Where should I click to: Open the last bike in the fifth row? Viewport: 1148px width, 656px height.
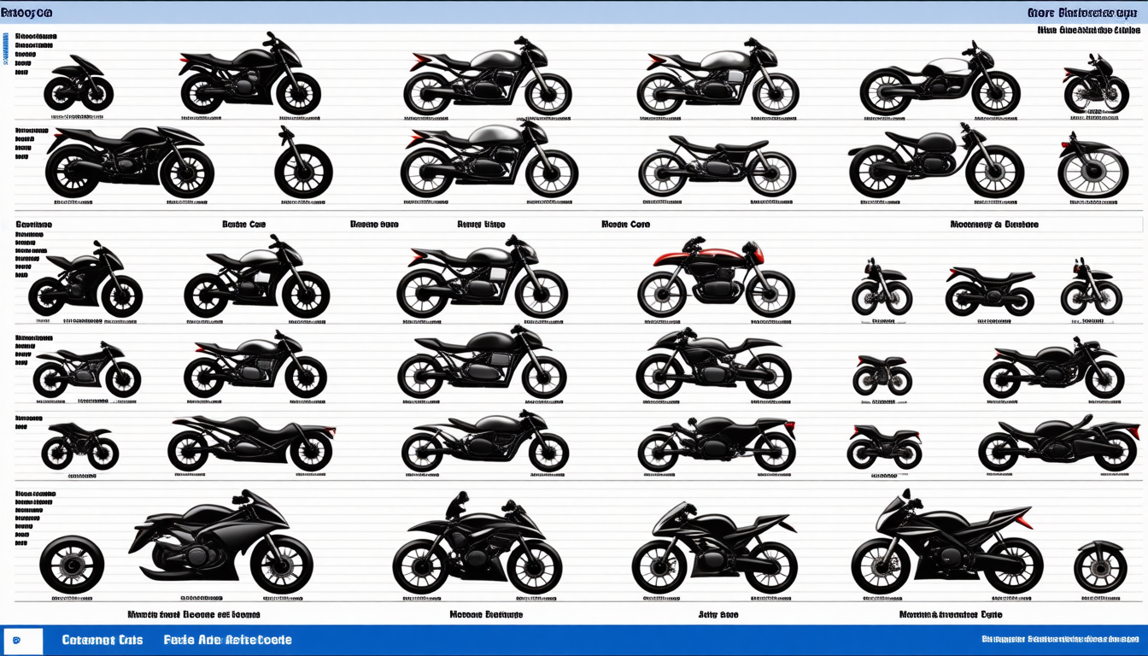point(1057,442)
